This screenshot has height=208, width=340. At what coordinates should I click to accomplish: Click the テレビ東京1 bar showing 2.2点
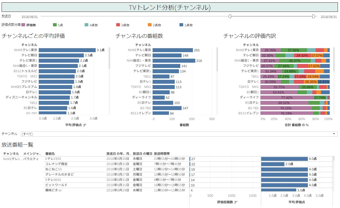(59, 61)
